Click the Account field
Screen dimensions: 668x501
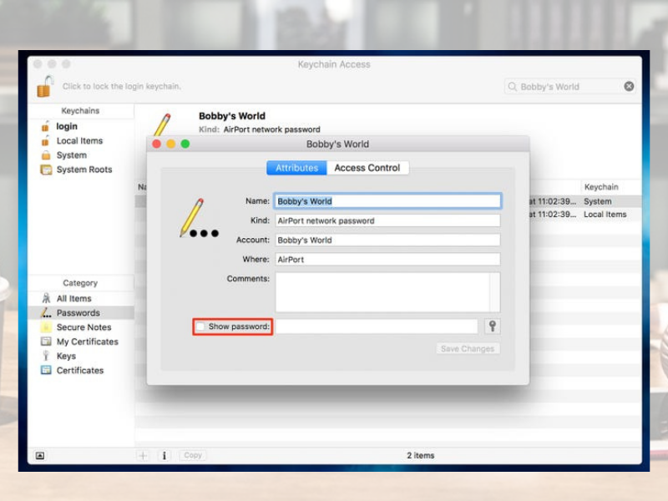387,240
